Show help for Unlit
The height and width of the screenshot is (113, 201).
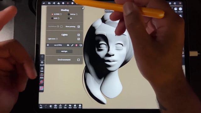[x=58, y=18]
